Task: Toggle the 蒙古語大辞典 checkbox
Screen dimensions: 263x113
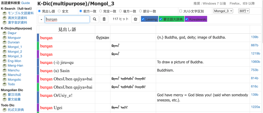Action: pos(161,19)
